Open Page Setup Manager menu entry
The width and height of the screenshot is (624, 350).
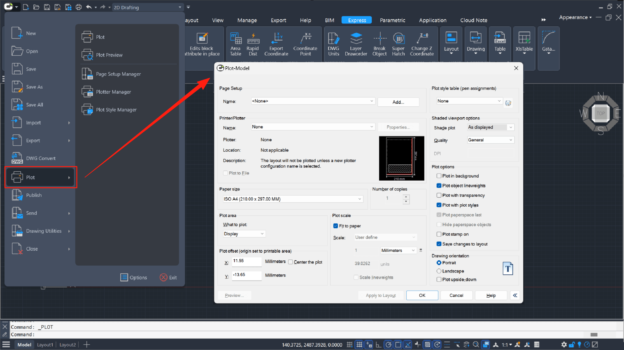118,74
